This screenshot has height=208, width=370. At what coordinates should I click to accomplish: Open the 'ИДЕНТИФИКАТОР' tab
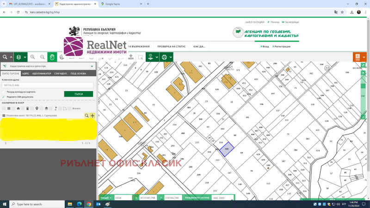click(x=41, y=73)
